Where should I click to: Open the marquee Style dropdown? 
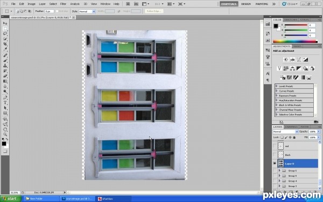click(87, 11)
